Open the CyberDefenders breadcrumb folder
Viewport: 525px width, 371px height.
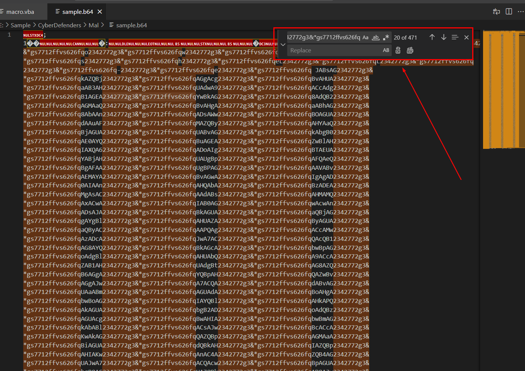[60, 25]
